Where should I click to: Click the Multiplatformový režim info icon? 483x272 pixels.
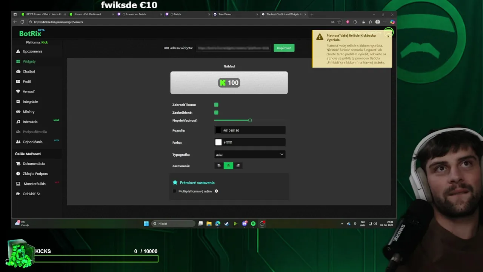pos(216,191)
